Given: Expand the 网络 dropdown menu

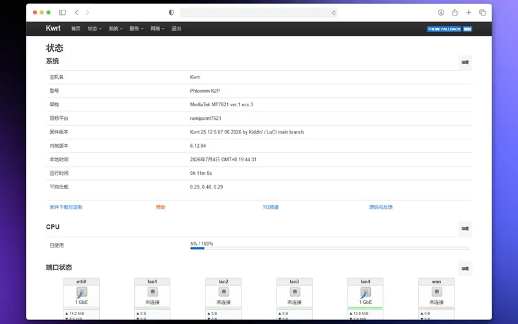Looking at the screenshot, I should tap(157, 29).
